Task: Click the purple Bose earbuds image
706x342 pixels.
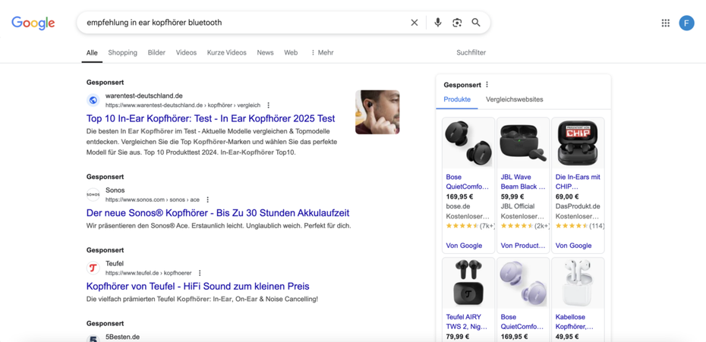Action: [x=523, y=284]
